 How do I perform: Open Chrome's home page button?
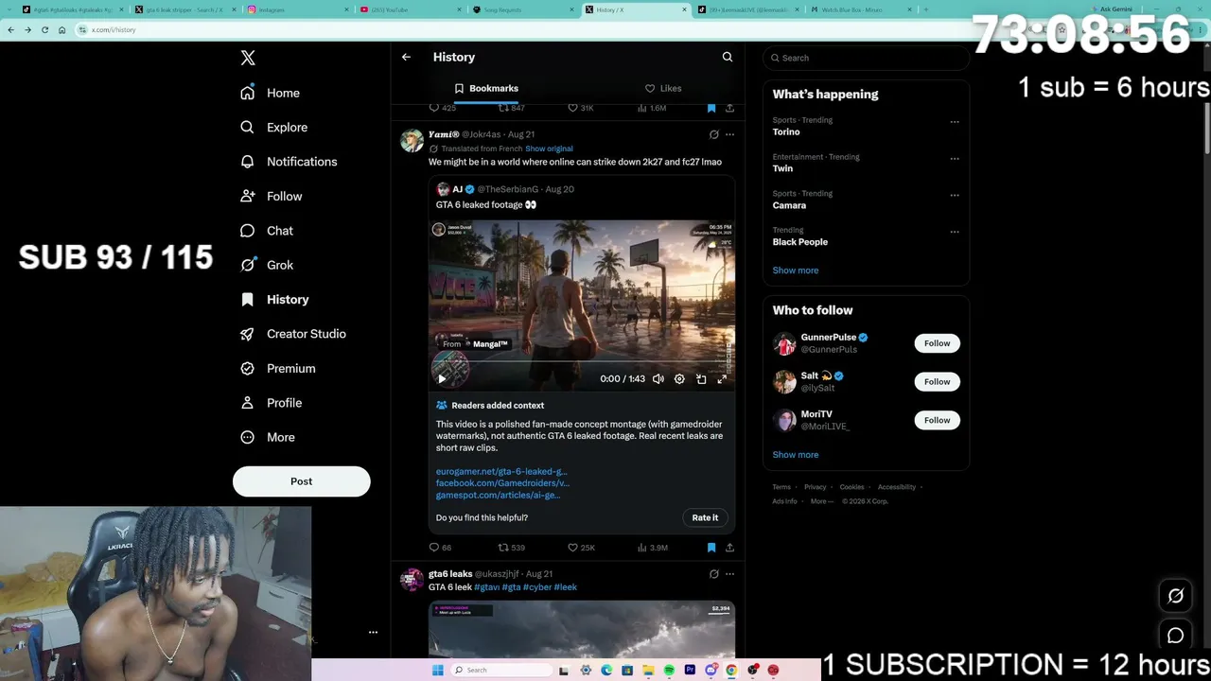pos(62,29)
